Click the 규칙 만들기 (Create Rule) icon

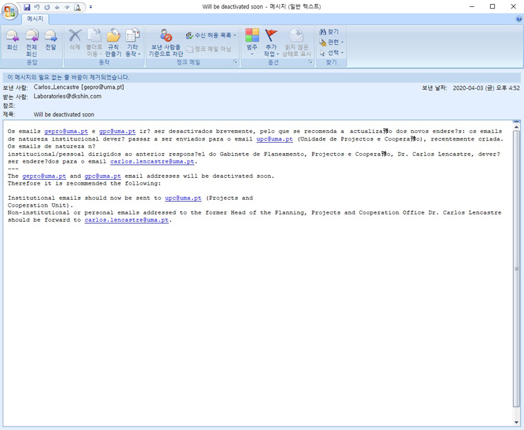point(113,41)
